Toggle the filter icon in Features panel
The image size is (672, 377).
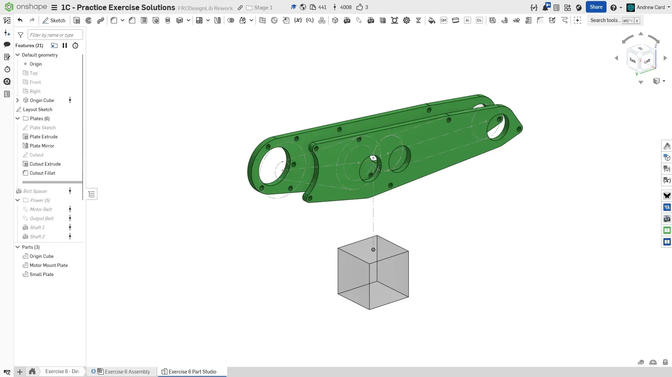pyautogui.click(x=21, y=35)
